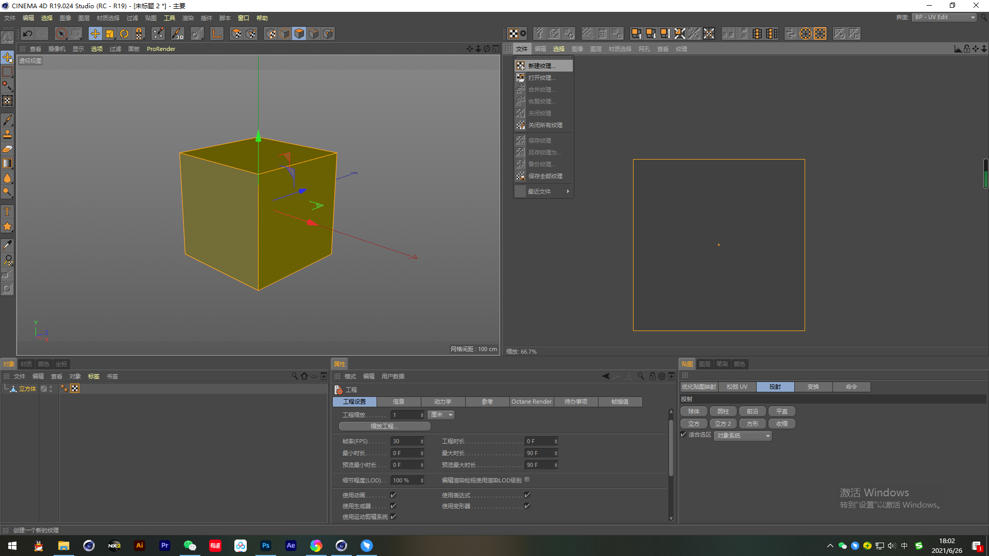Pick the Text tool in left sidebar
Viewport: 989px width, 556px height.
coord(7,212)
